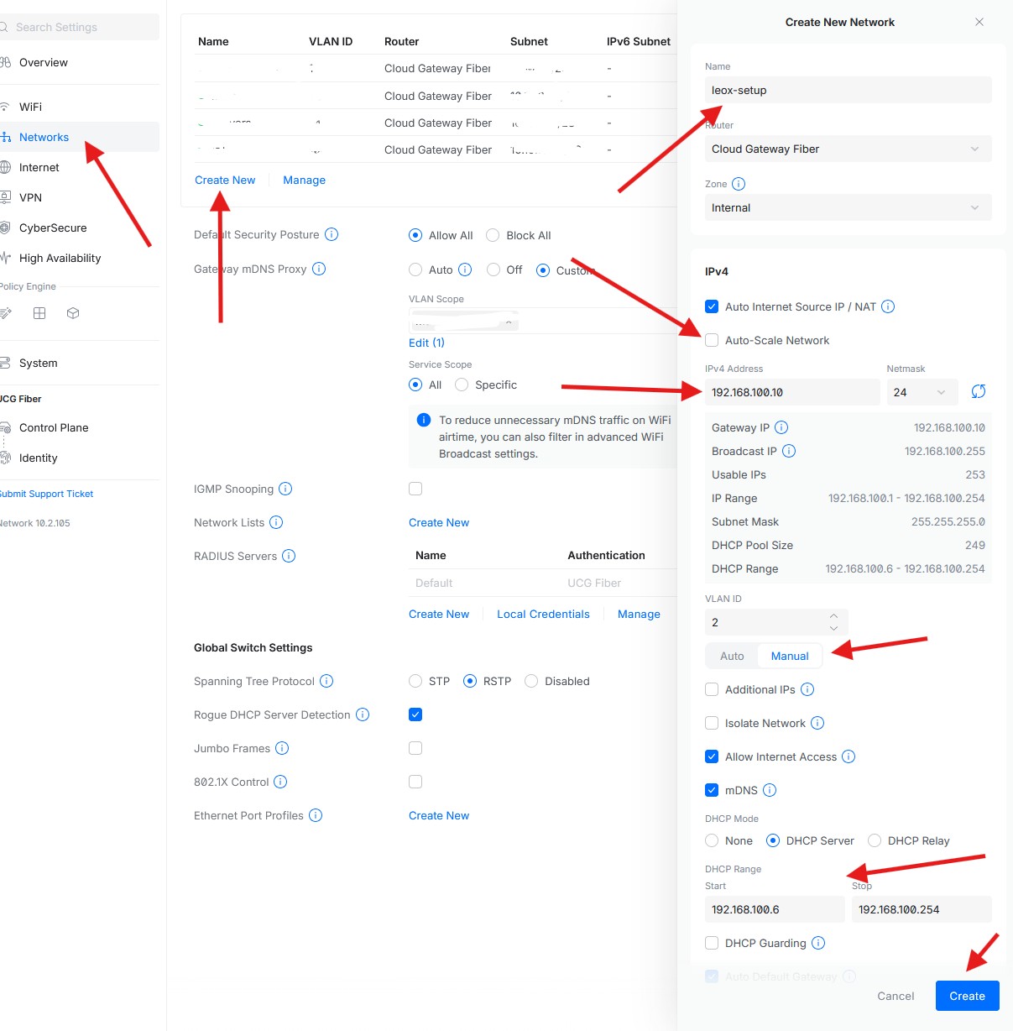Click the refresh icon next to Netmask
Image resolution: width=1013 pixels, height=1031 pixels.
click(978, 392)
